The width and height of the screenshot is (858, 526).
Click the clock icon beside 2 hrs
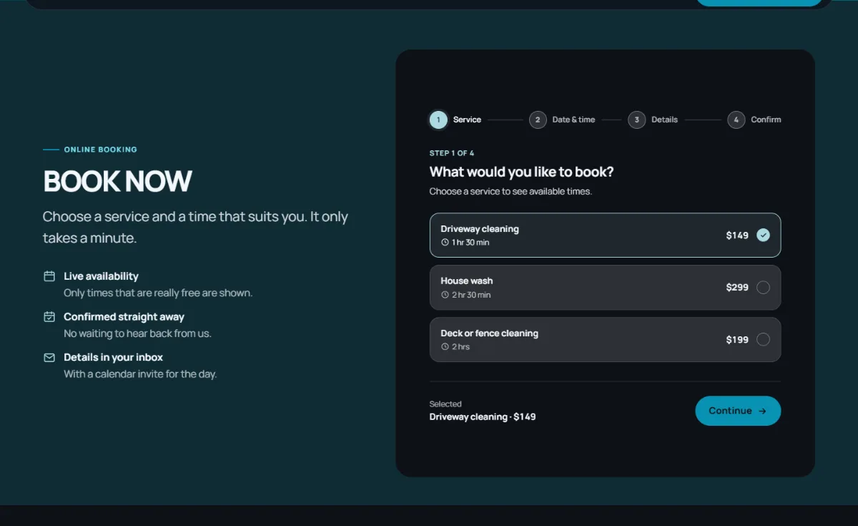pos(445,347)
